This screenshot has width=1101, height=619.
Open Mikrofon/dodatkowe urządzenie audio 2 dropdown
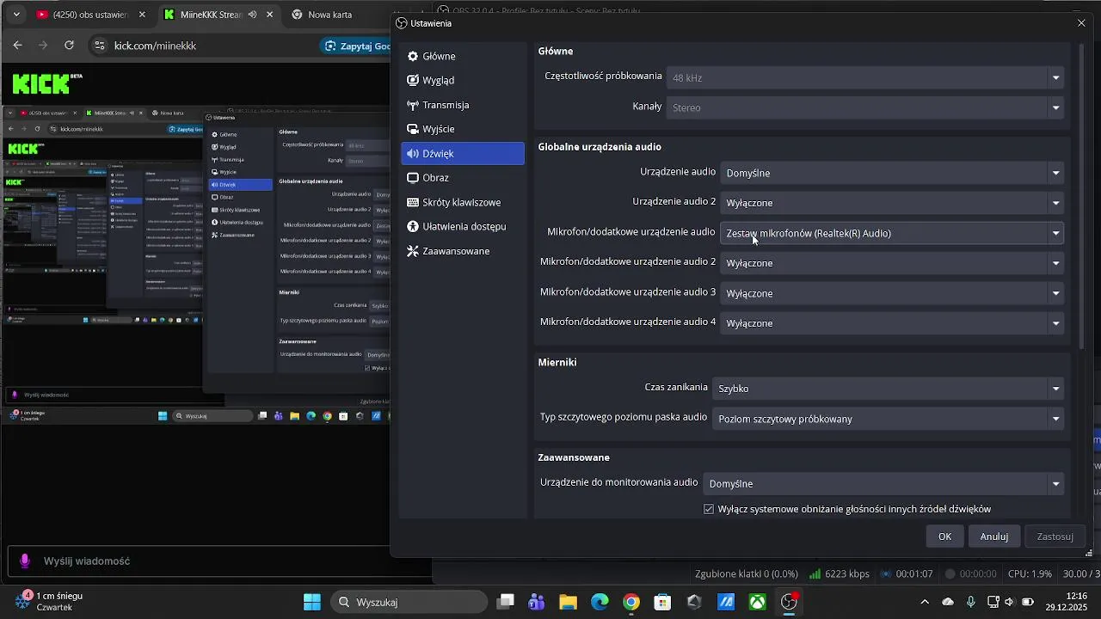[892, 263]
